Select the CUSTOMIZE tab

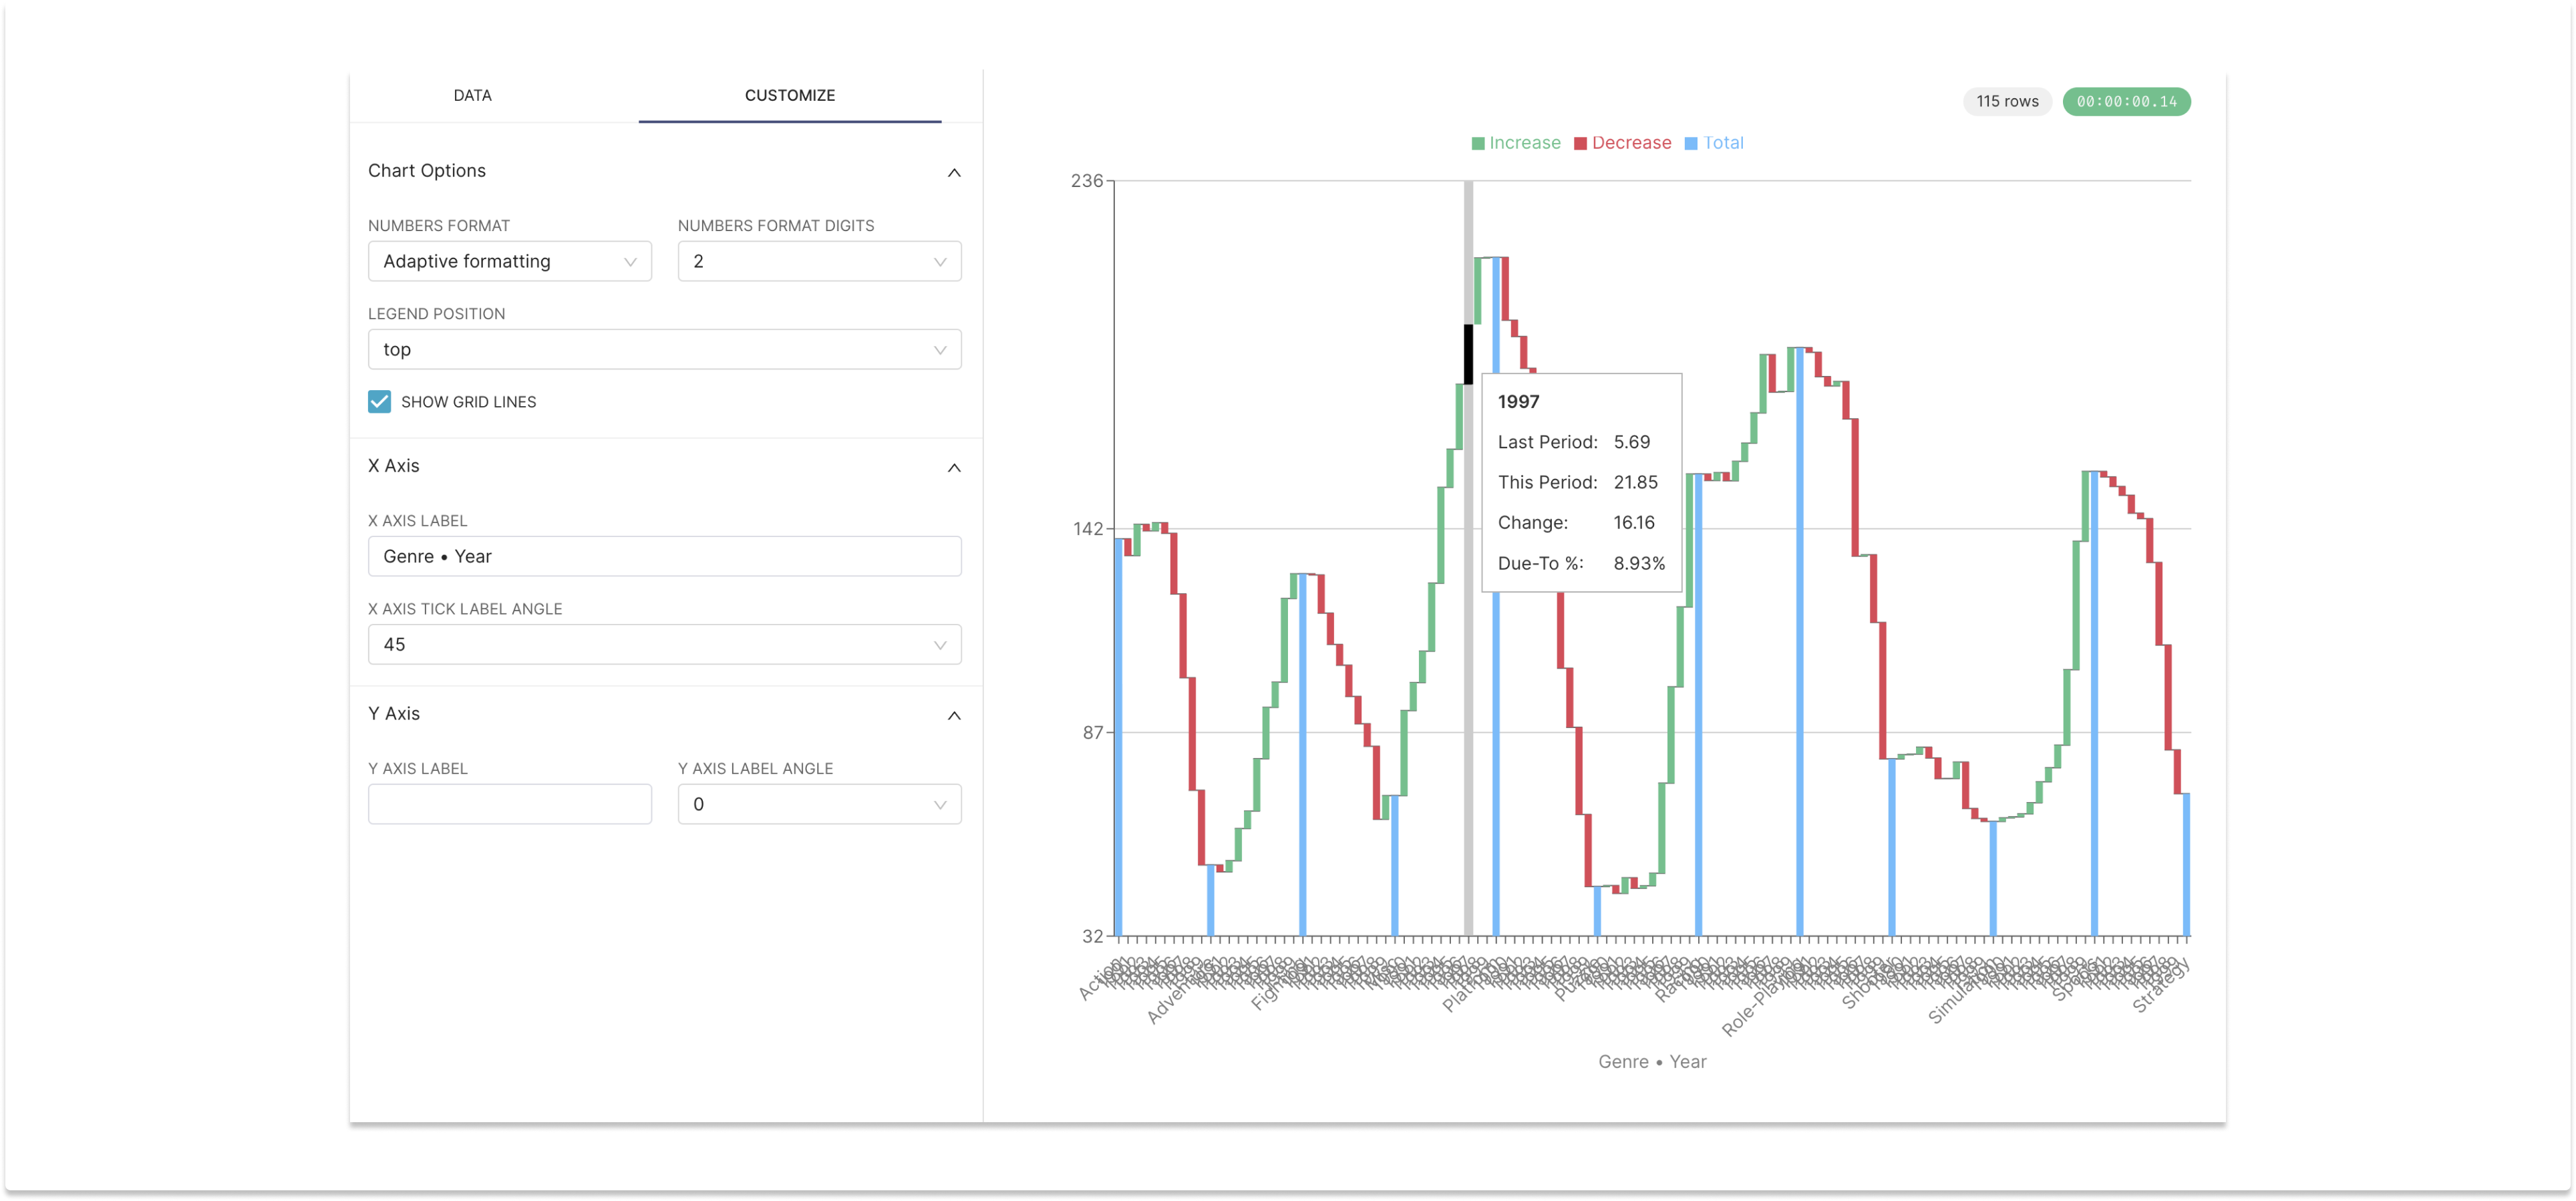[789, 95]
